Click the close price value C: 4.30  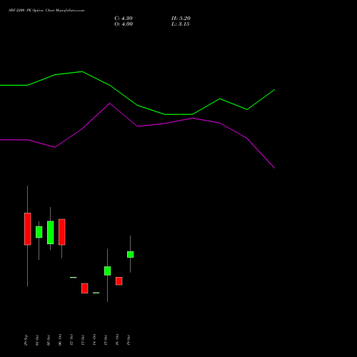pos(124,19)
